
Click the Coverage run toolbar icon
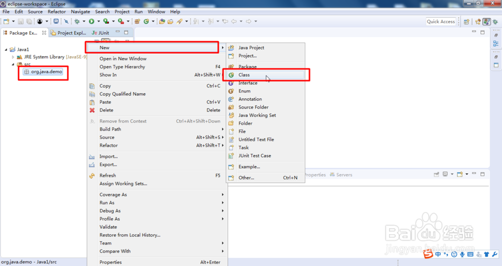pyautogui.click(x=105, y=22)
